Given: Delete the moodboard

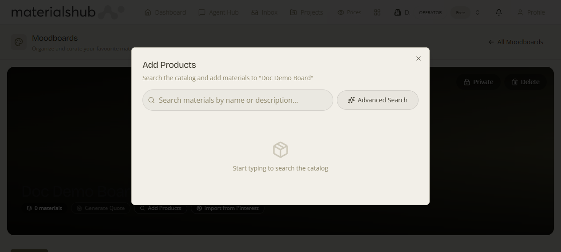Looking at the screenshot, I should point(525,82).
